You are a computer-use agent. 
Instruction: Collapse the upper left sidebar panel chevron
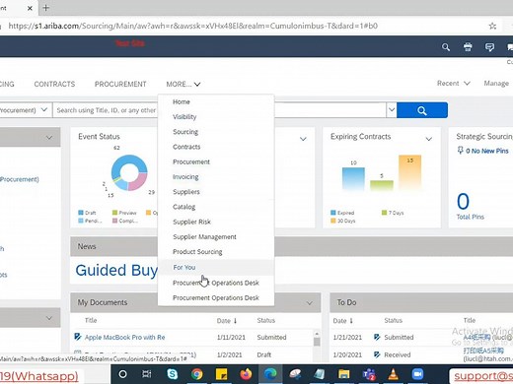pyautogui.click(x=49, y=137)
